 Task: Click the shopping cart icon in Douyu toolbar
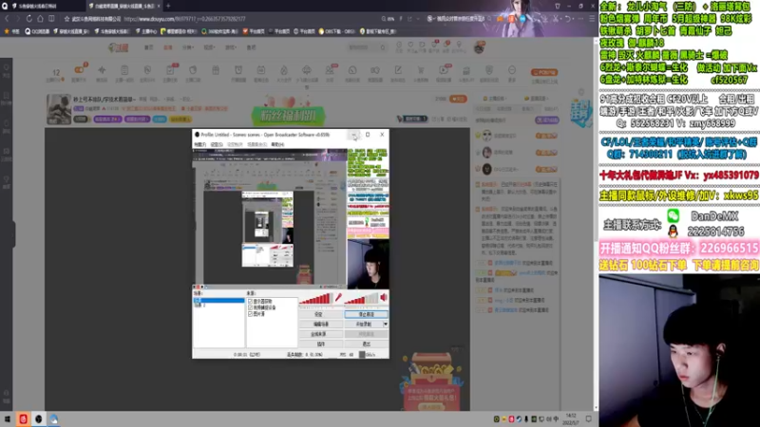420,70
